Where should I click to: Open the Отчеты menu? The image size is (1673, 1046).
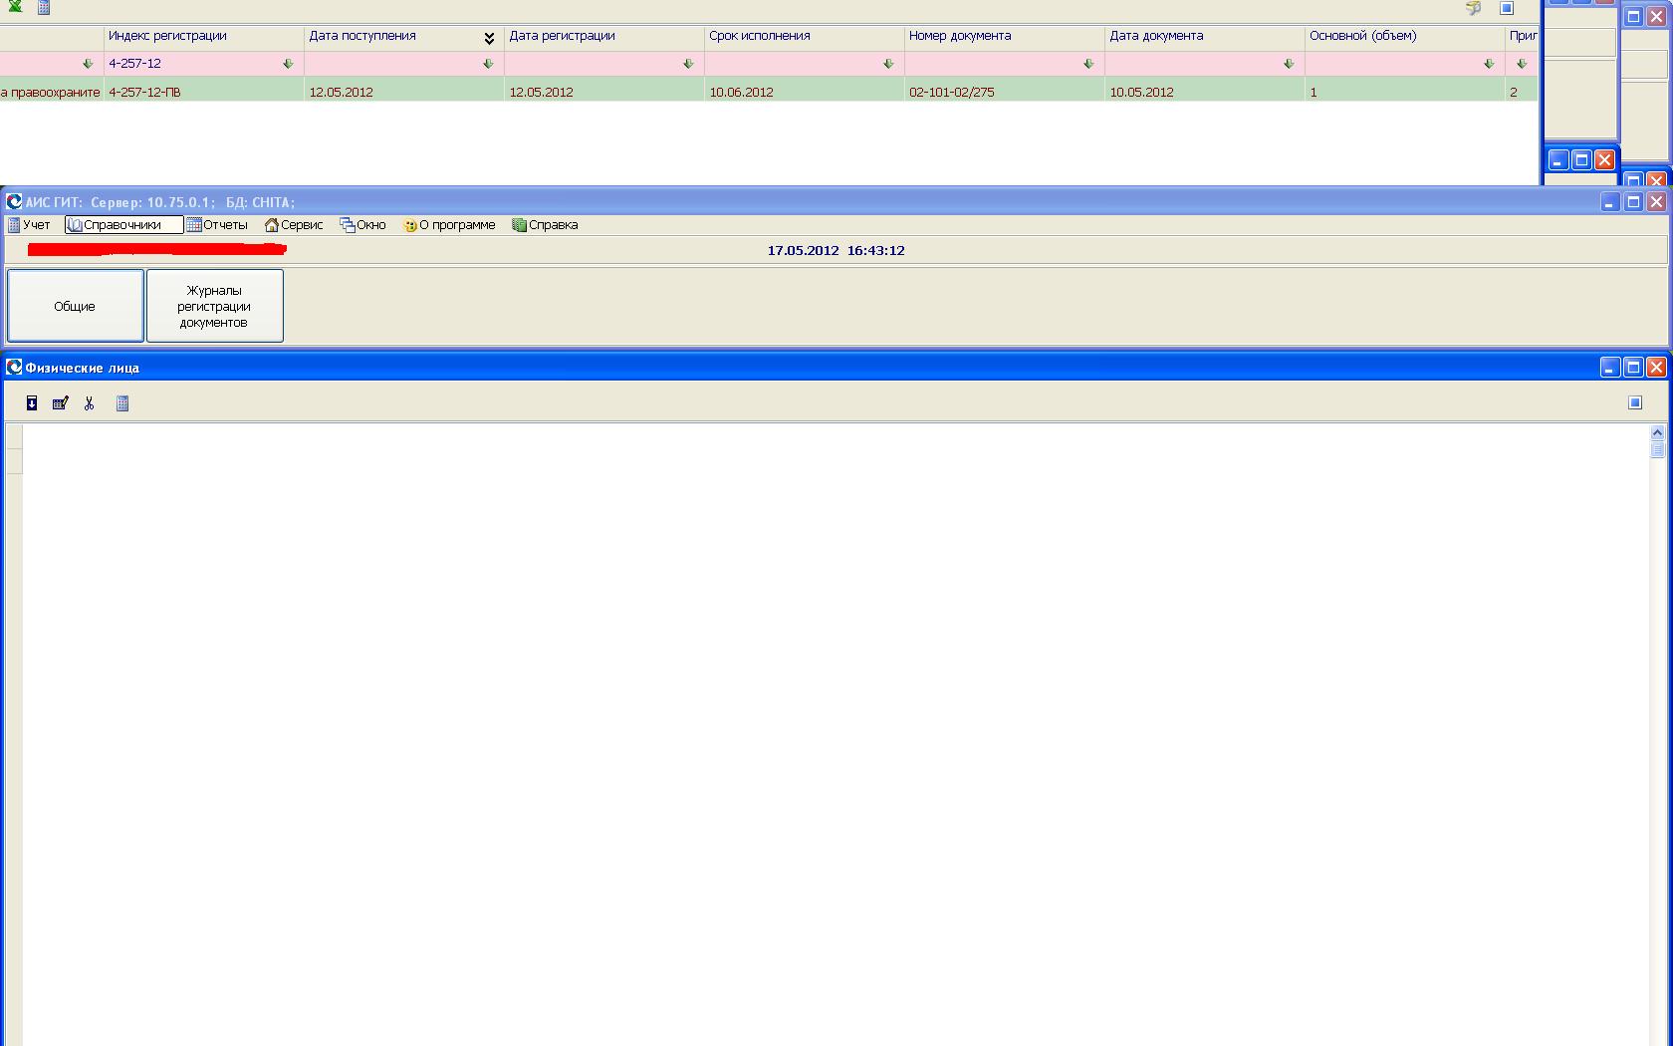[x=217, y=225]
